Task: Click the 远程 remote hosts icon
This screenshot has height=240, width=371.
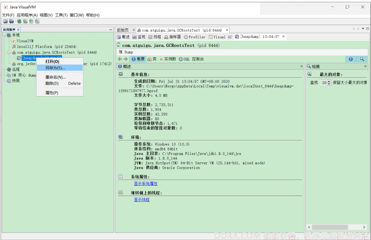Action: (9, 69)
